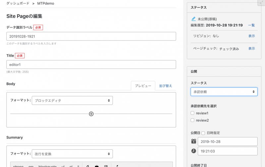Switch to the 並び替え tab
The image size is (265, 167).
point(165,86)
